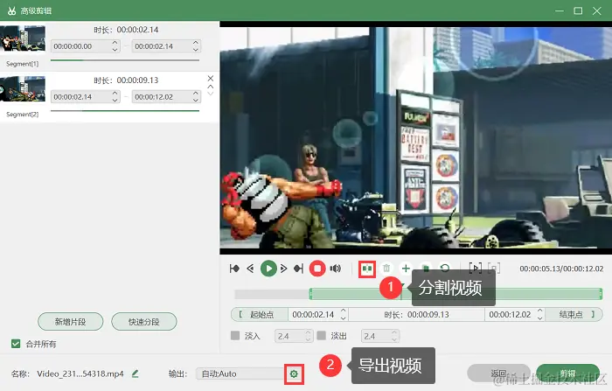Play the selected segment bracket icon

(475, 269)
